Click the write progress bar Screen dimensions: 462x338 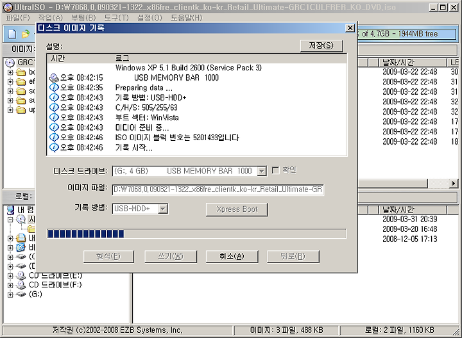[196, 234]
